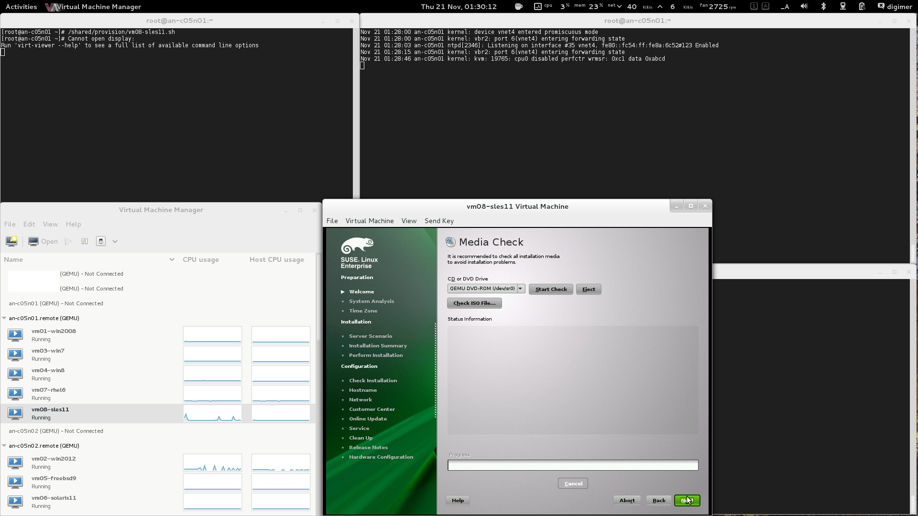This screenshot has width=918, height=516.
Task: Open Edit menu in Virtual Machine Manager
Action: click(x=29, y=224)
